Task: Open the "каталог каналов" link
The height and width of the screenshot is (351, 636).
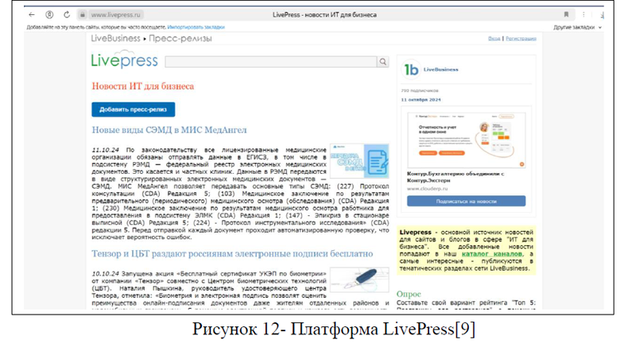Action: [x=492, y=254]
